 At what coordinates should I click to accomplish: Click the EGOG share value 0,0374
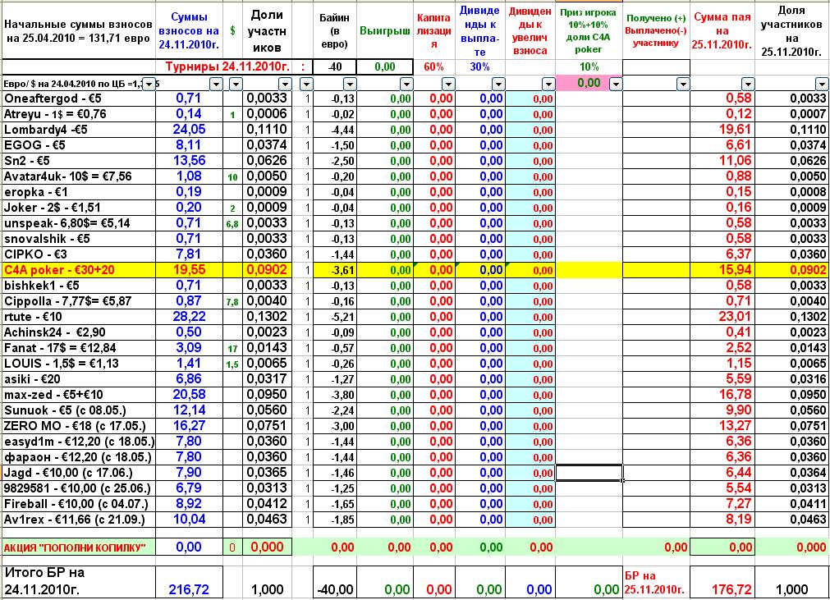[267, 145]
